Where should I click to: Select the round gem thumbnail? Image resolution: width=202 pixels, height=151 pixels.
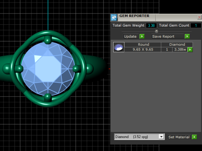[119, 47]
